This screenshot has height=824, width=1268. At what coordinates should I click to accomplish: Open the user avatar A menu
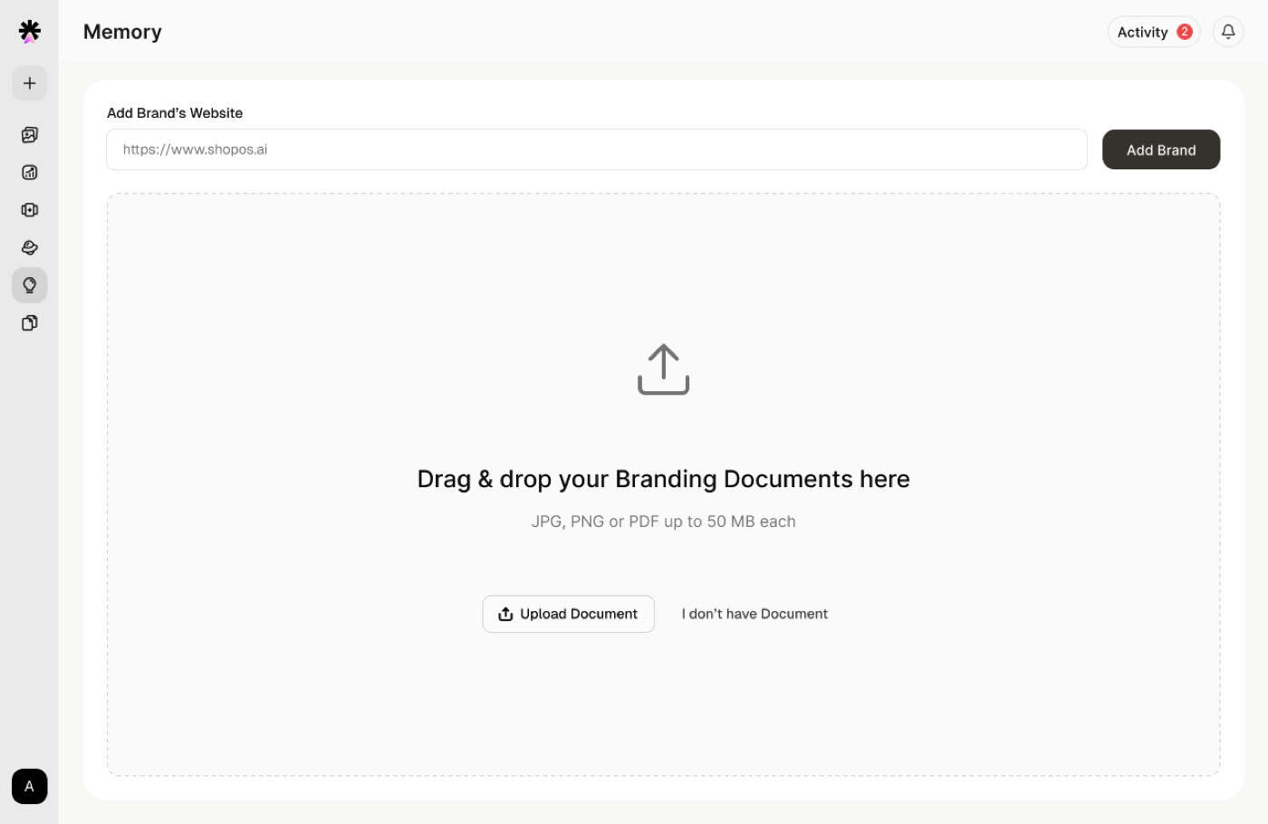click(x=30, y=786)
